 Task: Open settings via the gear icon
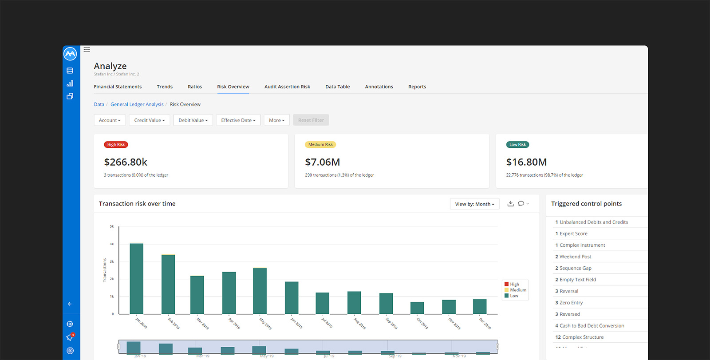70,324
